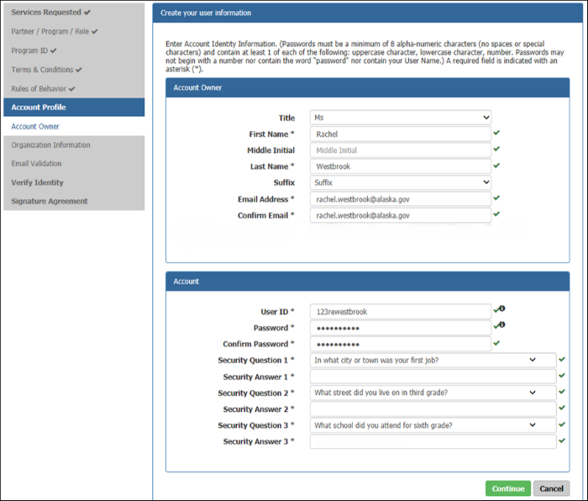
Task: Click green checkmark beside Confirm Password
Action: 496,343
